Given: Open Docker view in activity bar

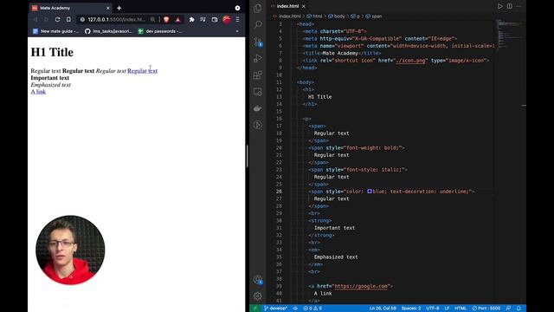Looking at the screenshot, I should coord(258,108).
